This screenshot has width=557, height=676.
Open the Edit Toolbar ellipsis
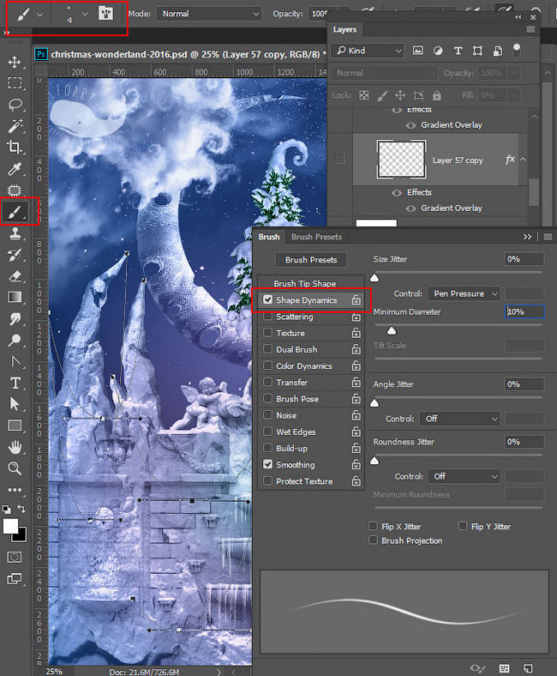(x=15, y=490)
